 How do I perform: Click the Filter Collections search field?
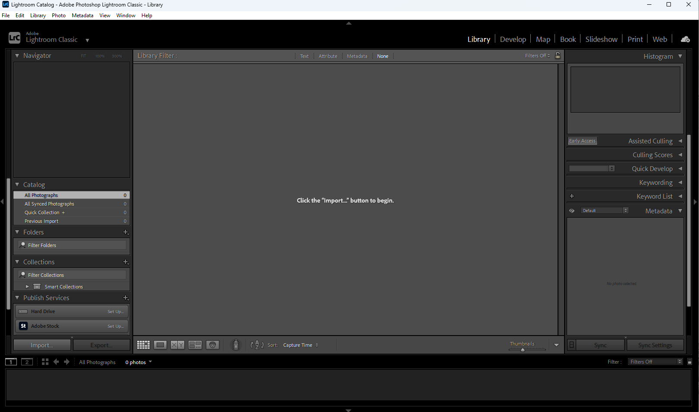(72, 275)
